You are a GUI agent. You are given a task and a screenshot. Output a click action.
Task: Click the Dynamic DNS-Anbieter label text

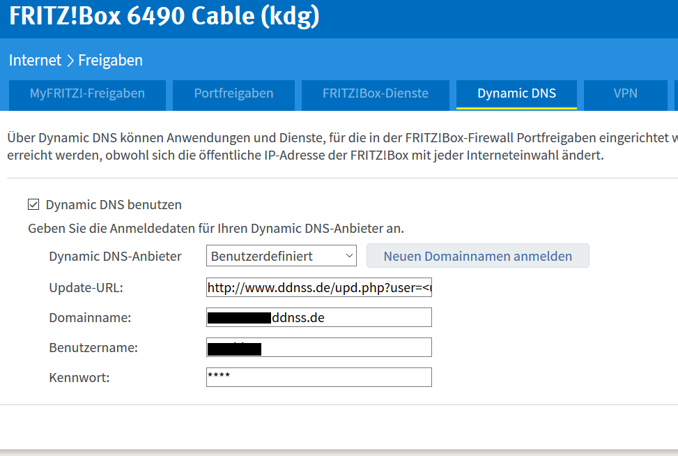point(115,257)
